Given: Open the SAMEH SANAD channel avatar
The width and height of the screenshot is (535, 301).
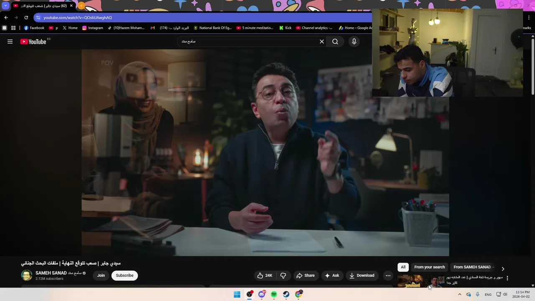Looking at the screenshot, I should point(27,275).
